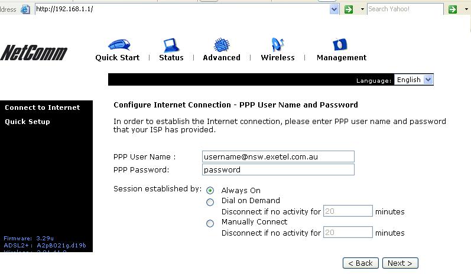This screenshot has height=274, width=471.
Task: Open Quick Setup in sidebar
Action: point(27,122)
